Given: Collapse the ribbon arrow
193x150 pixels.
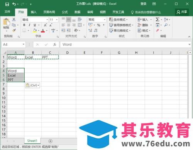Looking at the screenshot, I should [x=189, y=37].
